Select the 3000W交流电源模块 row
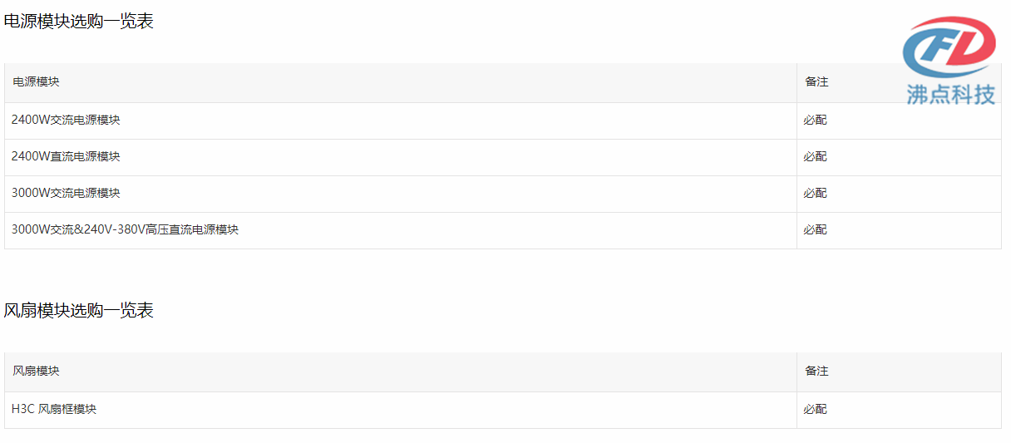 tap(503, 194)
